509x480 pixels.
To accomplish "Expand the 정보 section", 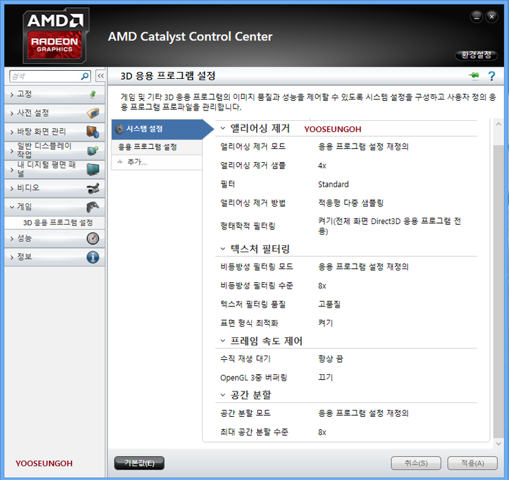I will [x=12, y=258].
